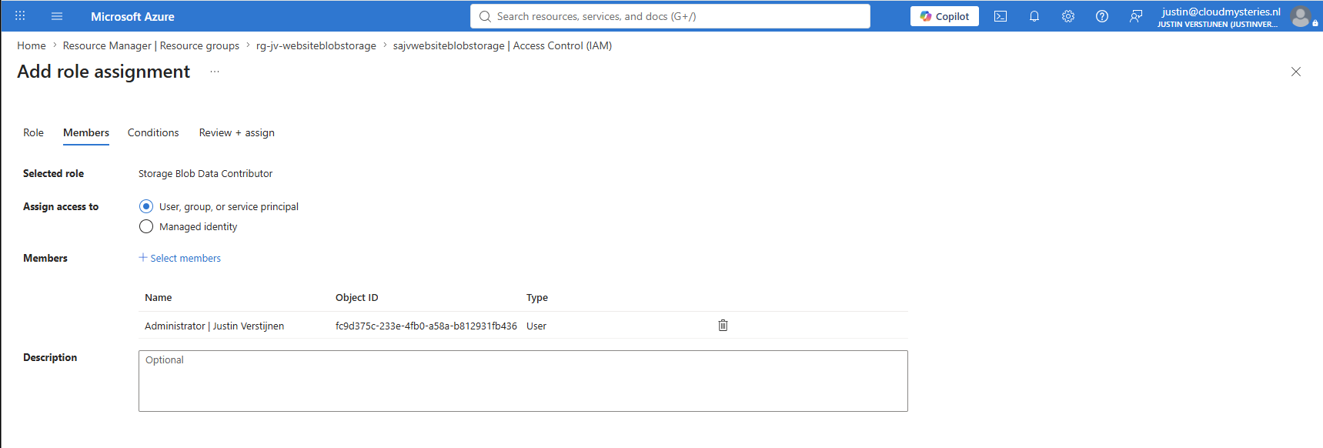Launch Cloud Shell from the top bar
Image resolution: width=1323 pixels, height=448 pixels.
pos(1001,16)
